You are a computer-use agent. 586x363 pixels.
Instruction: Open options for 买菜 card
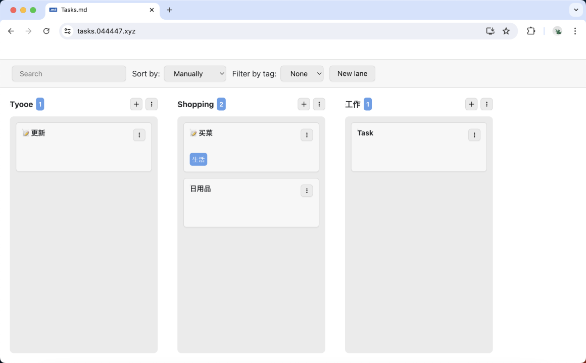coord(307,135)
